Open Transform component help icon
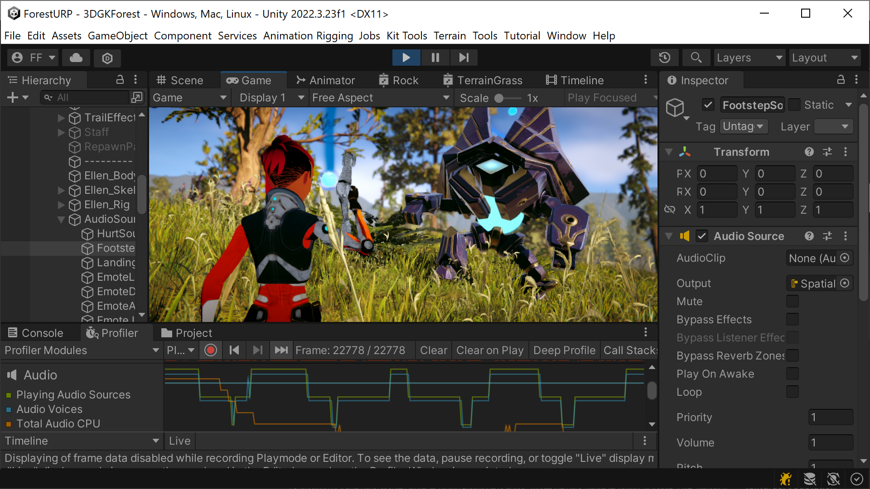This screenshot has width=870, height=489. click(809, 152)
